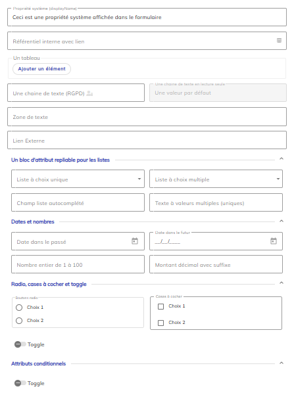This screenshot has height=393, width=294.
Task: Open Liste à choix unique dropdown
Action: pos(78,179)
